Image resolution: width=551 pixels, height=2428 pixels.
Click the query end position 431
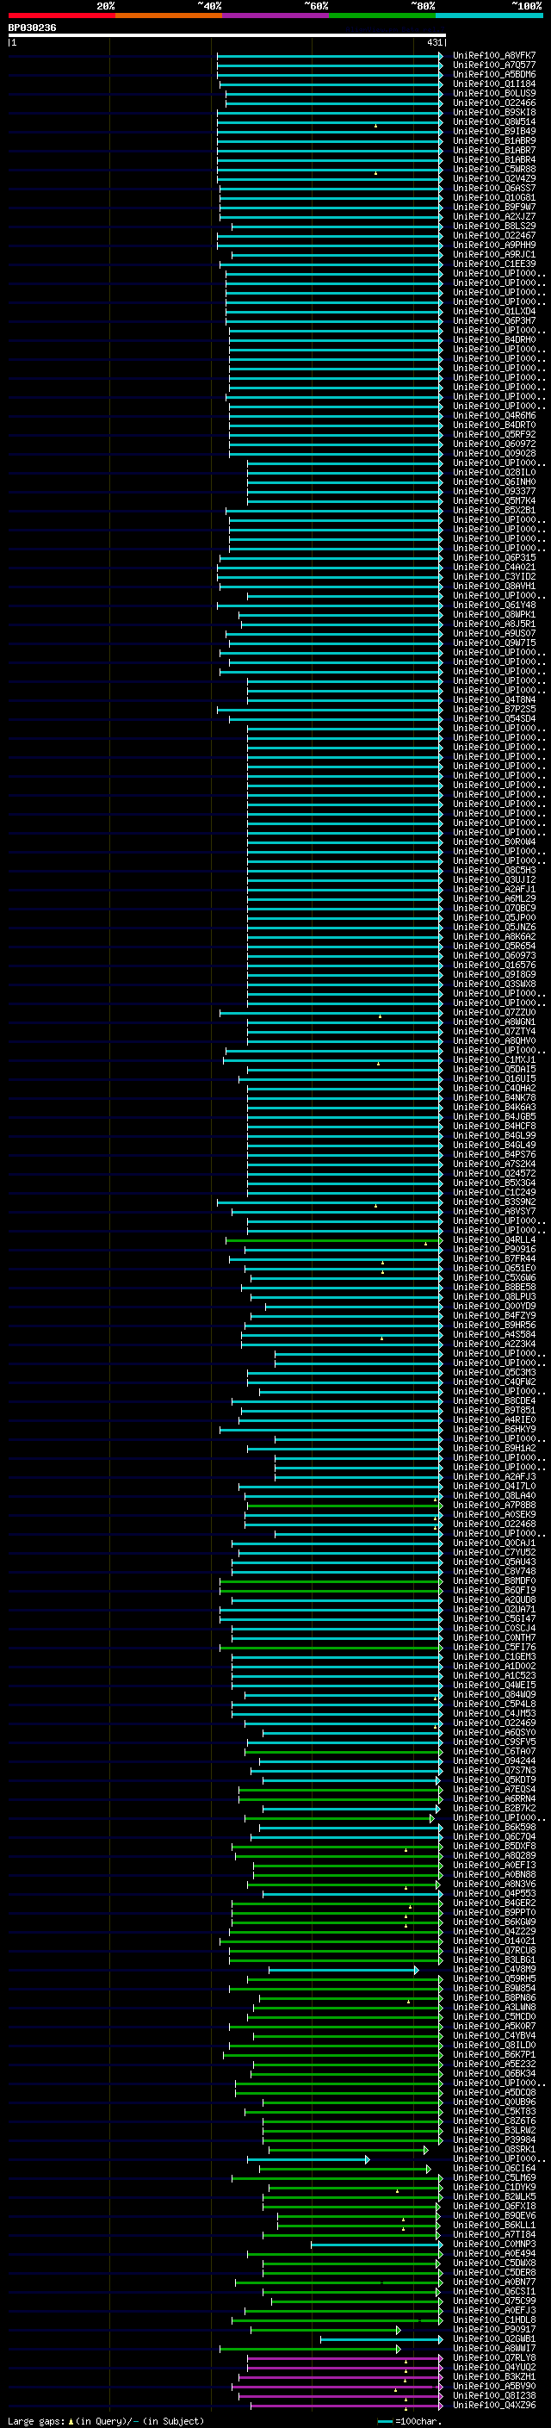coord(434,42)
